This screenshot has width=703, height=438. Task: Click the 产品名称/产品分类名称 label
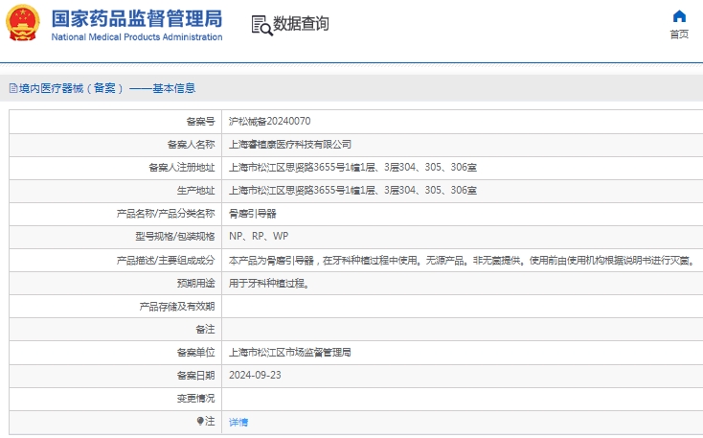(166, 214)
